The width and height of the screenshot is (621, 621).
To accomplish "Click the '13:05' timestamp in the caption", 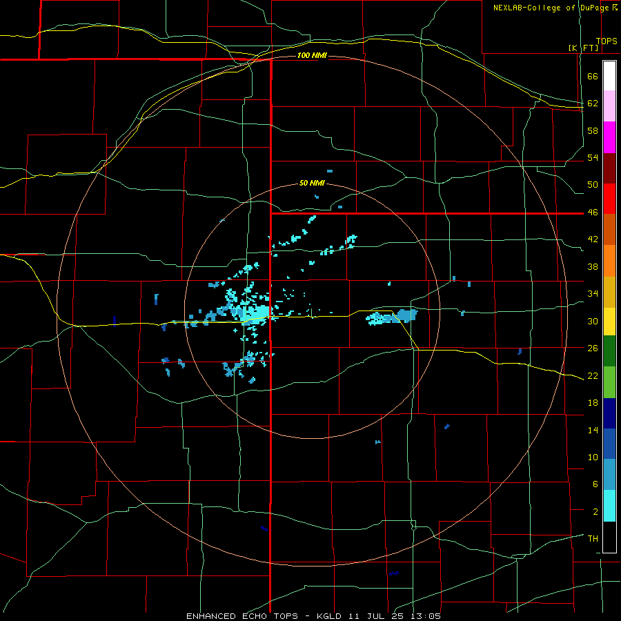I will click(424, 616).
